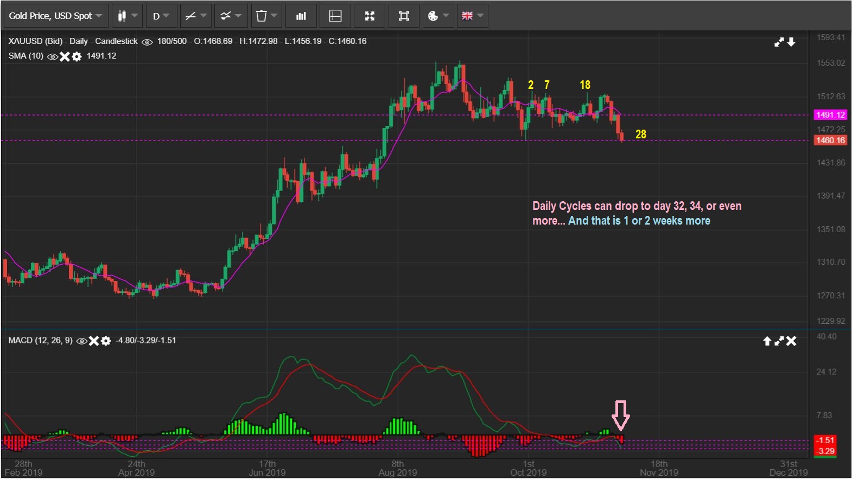Screen dimensions: 852x479
Task: Move MACD panel up with arrow
Action: pyautogui.click(x=767, y=341)
